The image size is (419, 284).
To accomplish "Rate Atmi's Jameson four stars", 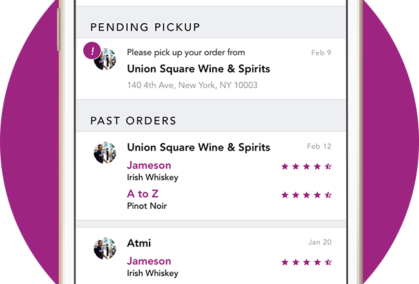I will 317,262.
